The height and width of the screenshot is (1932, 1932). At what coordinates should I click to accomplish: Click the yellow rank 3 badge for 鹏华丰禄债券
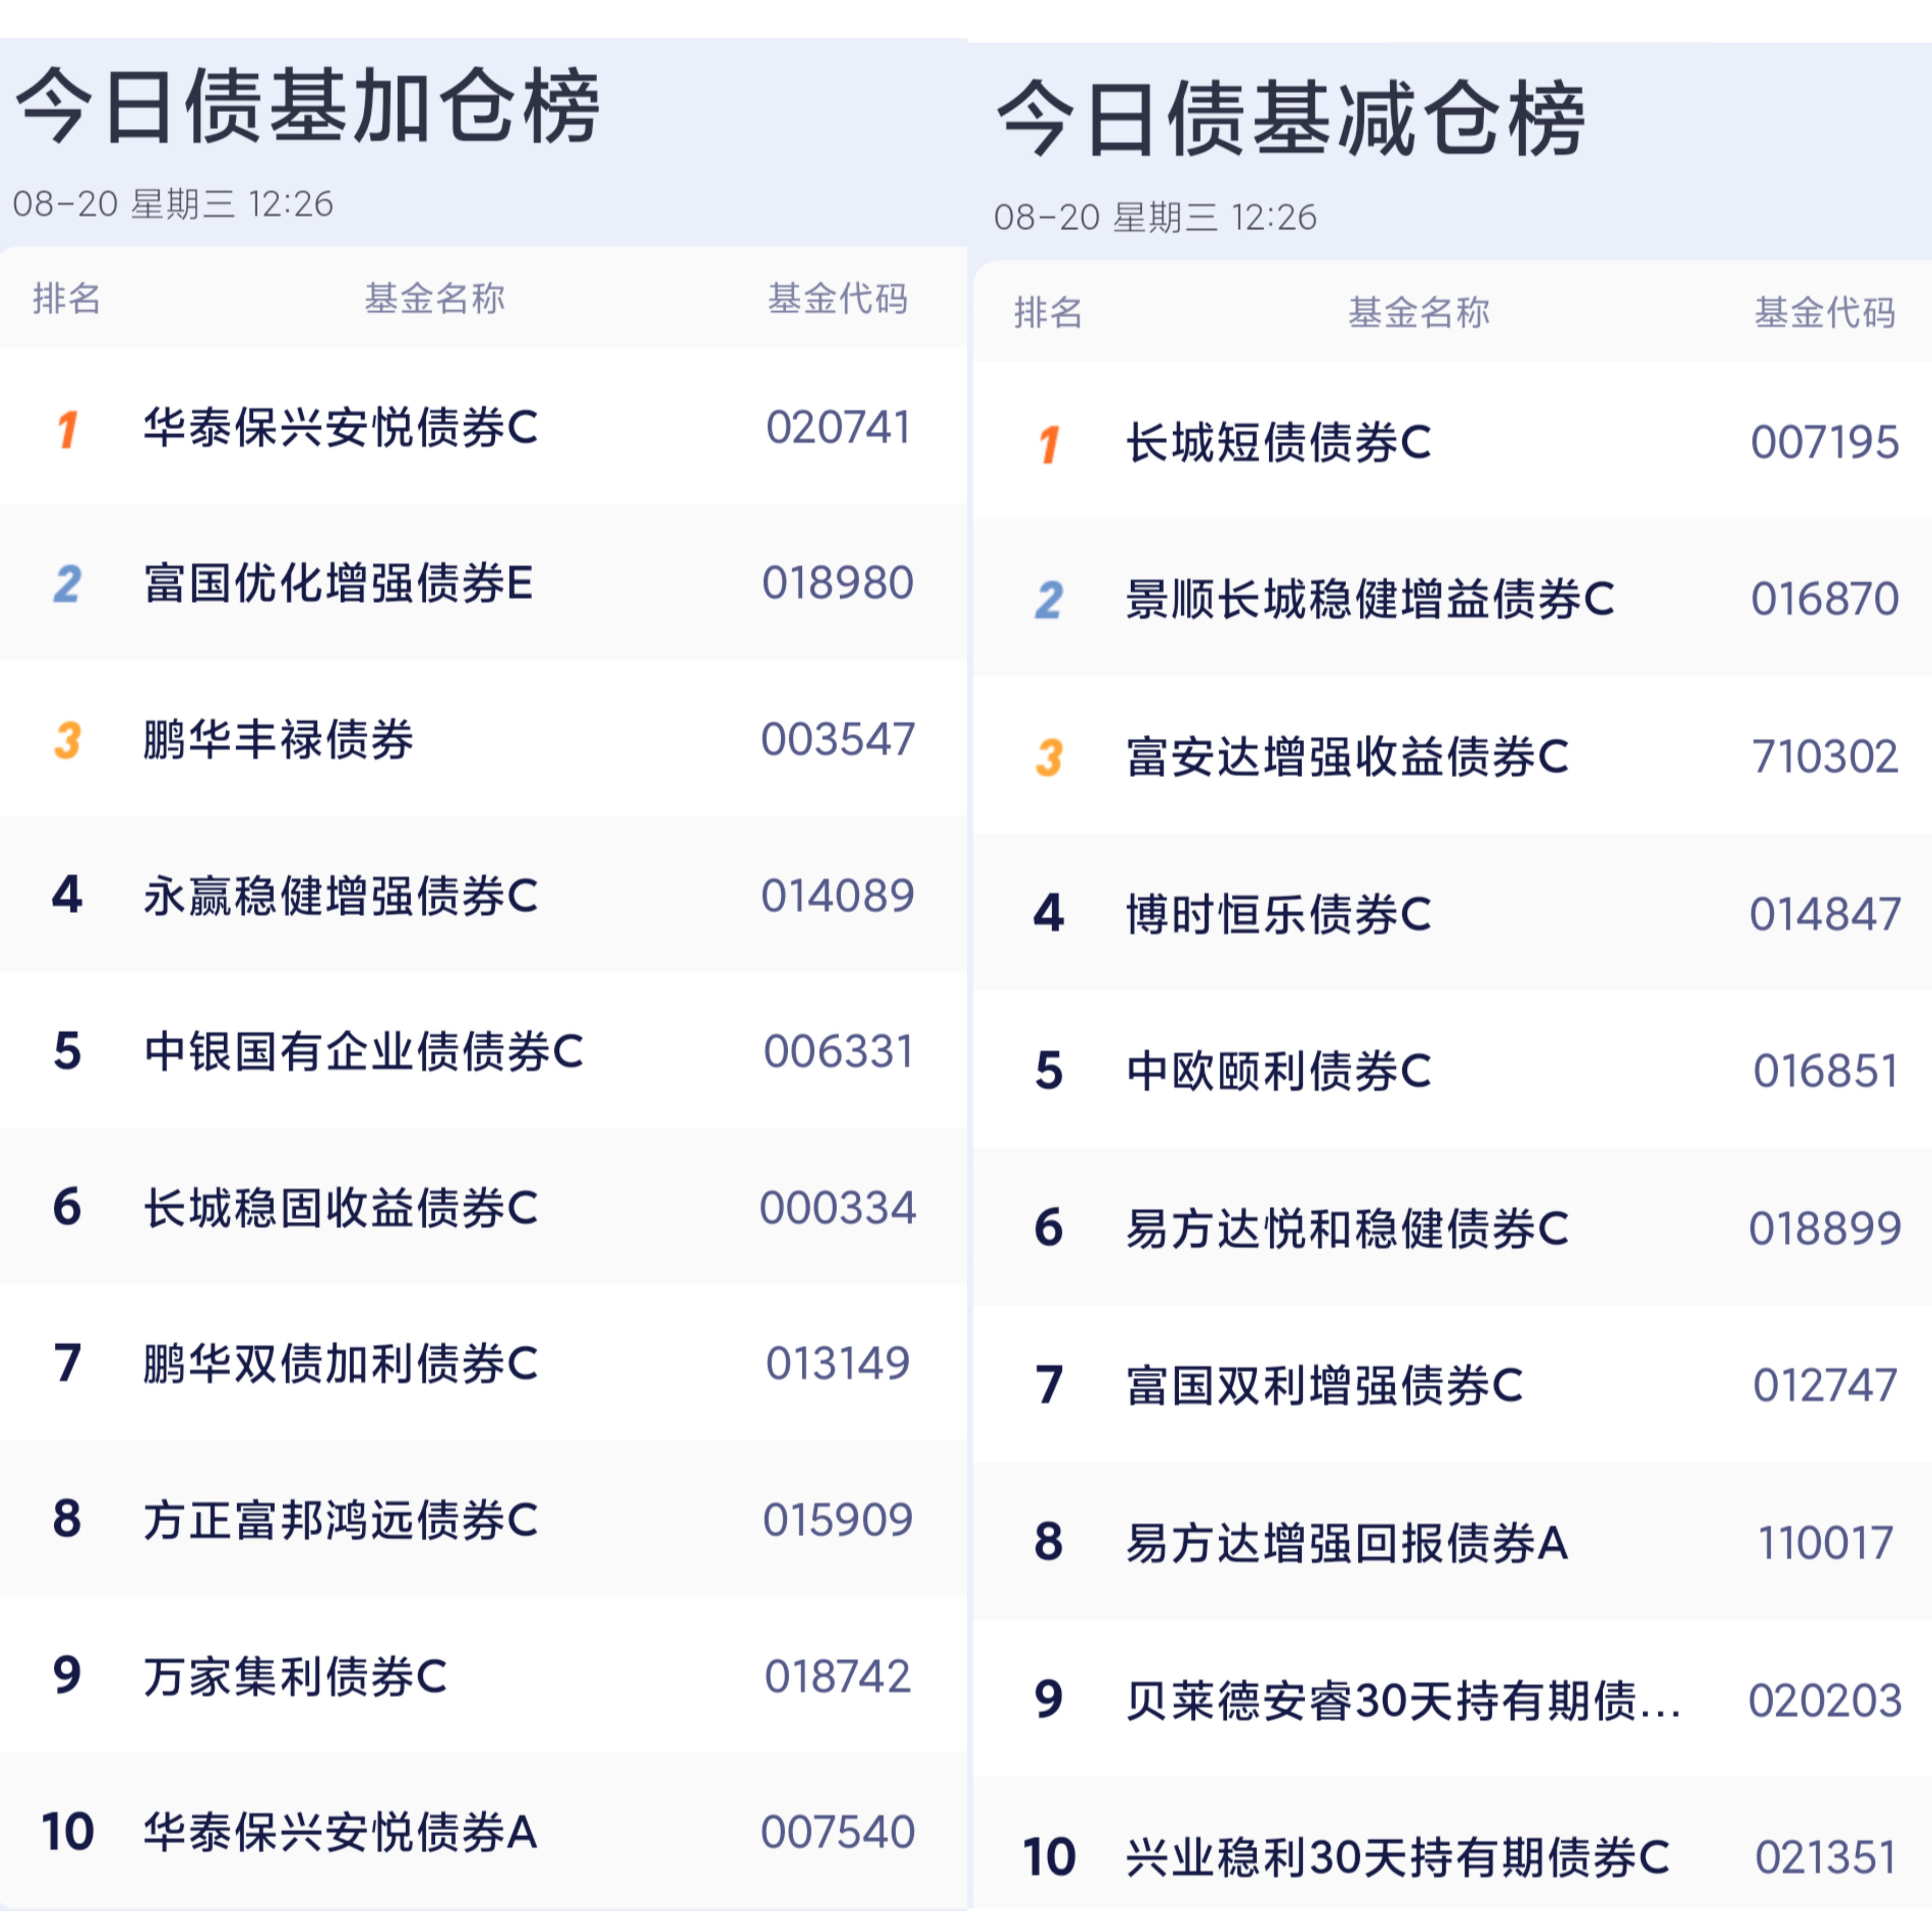point(67,740)
